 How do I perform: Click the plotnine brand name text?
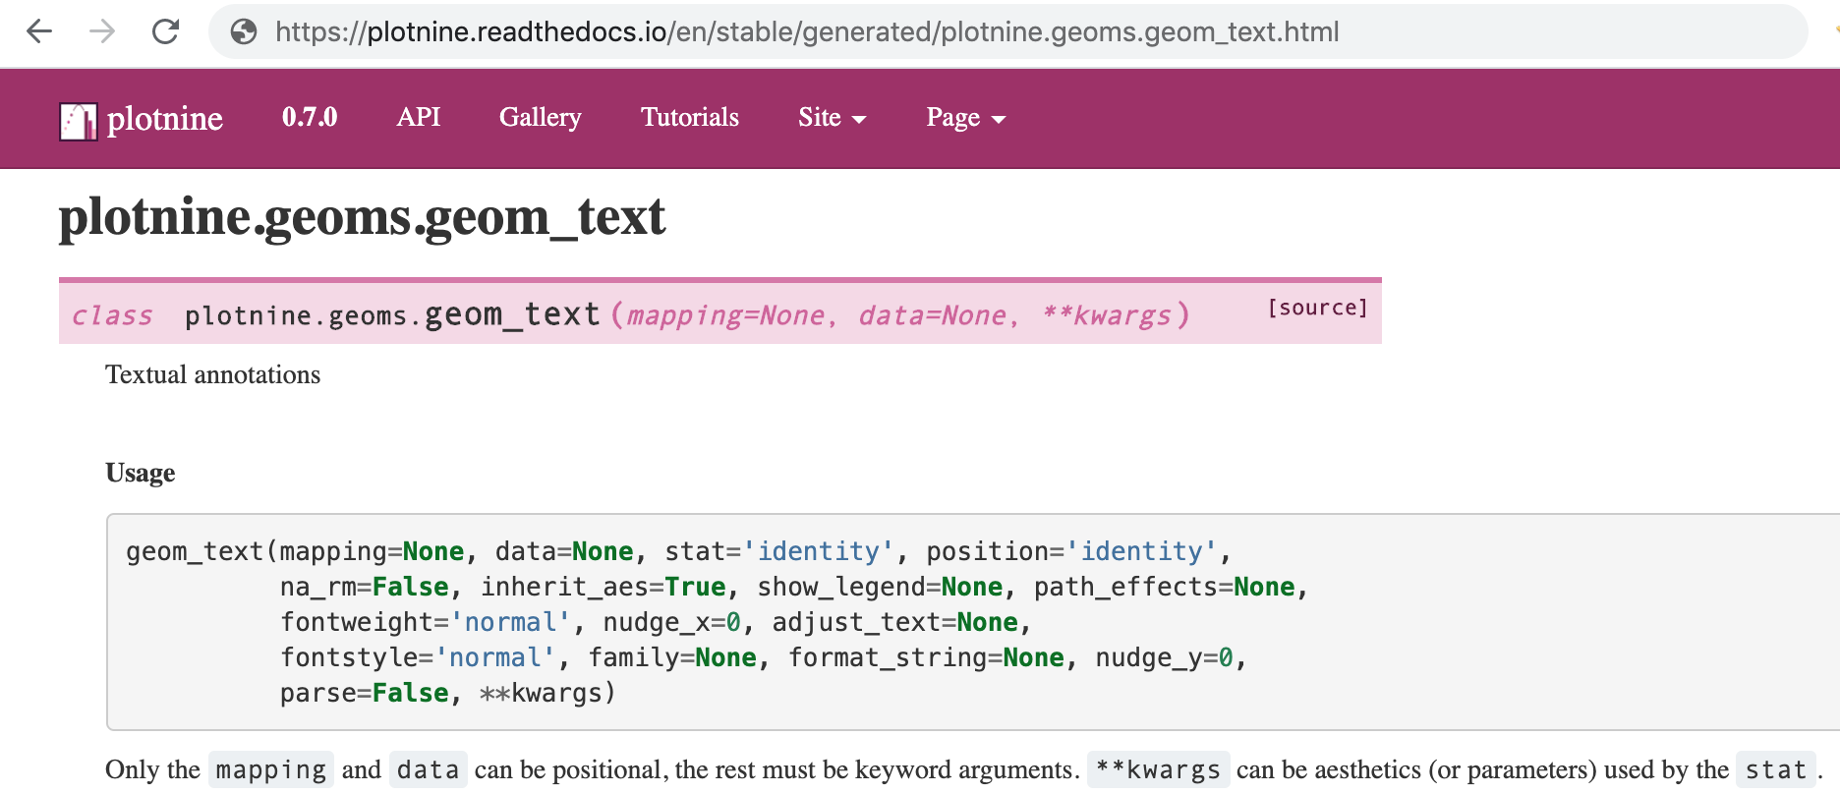164,119
